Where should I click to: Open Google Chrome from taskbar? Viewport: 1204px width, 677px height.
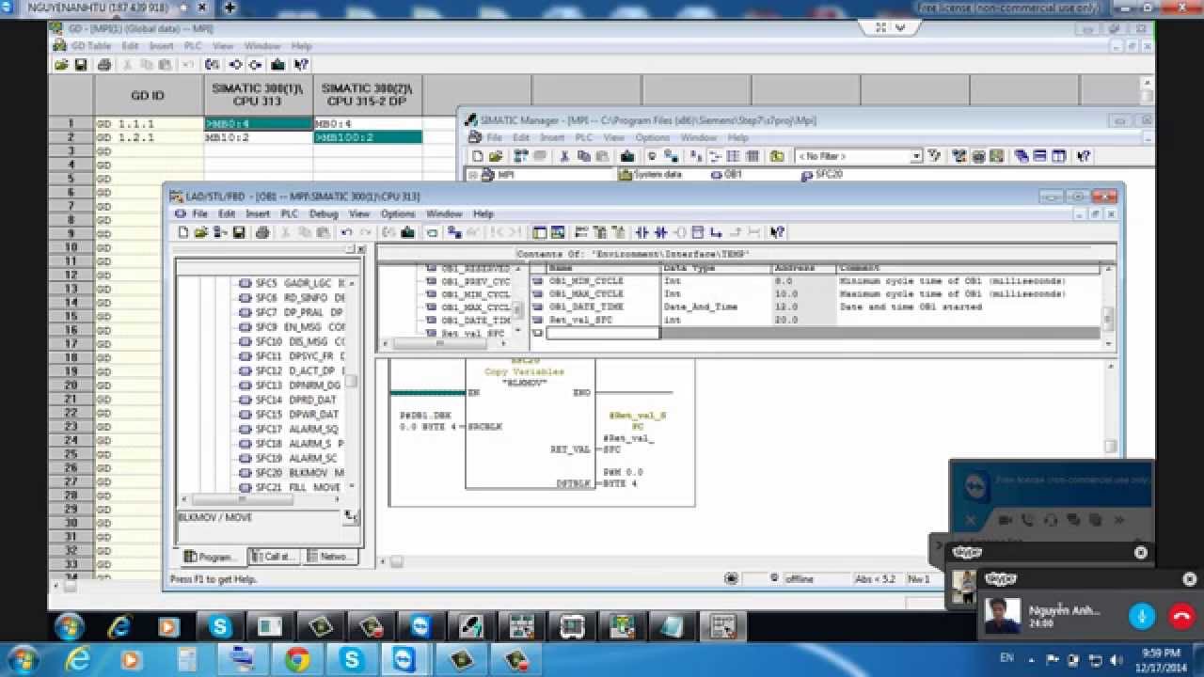tap(297, 659)
